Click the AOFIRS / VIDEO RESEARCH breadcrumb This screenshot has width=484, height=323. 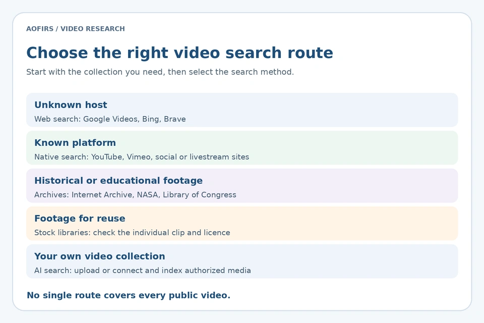coord(76,29)
